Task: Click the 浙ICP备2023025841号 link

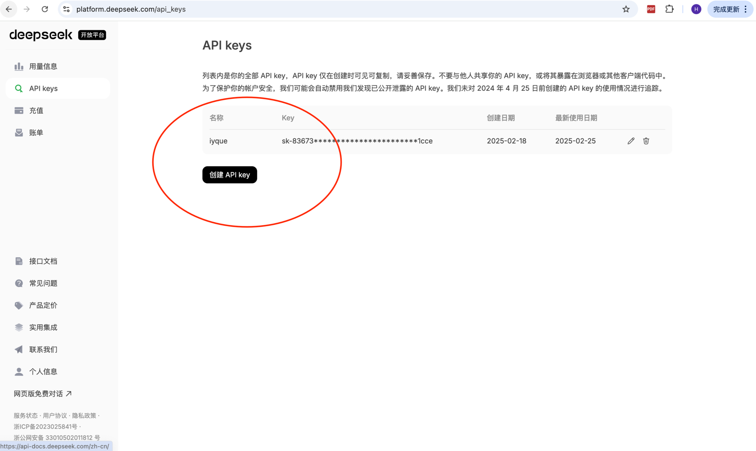Action: pos(45,427)
